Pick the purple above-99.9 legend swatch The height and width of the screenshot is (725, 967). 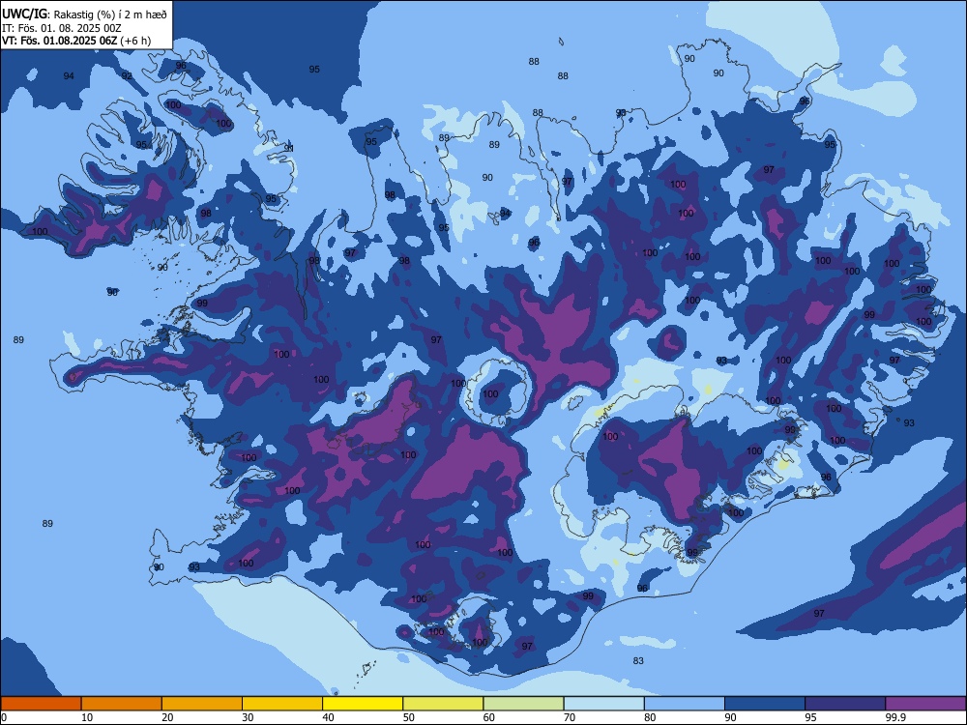[926, 704]
